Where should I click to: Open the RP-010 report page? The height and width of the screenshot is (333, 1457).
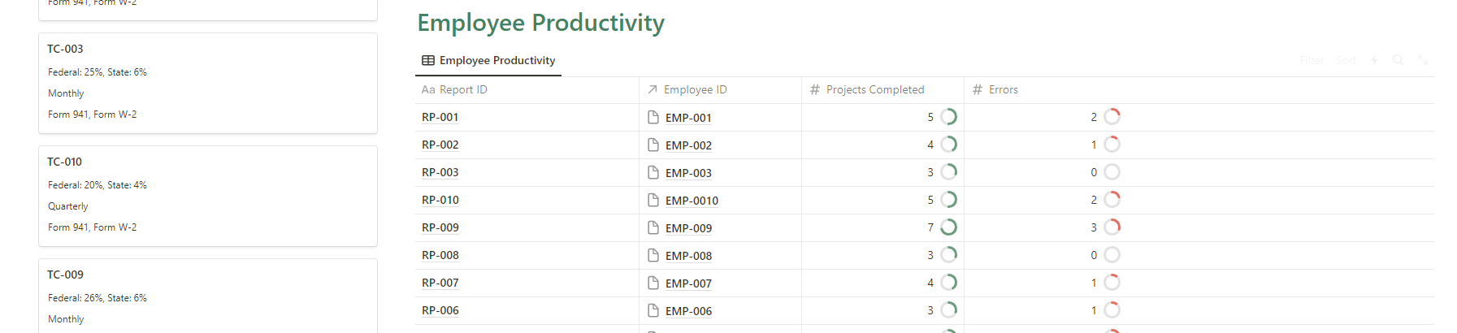(x=440, y=200)
